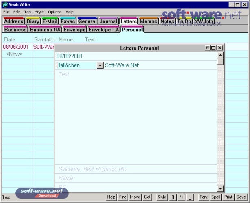The image size is (250, 203).
Task: Click the maximize icon on Letters-Personal title bar
Action: [x=213, y=48]
